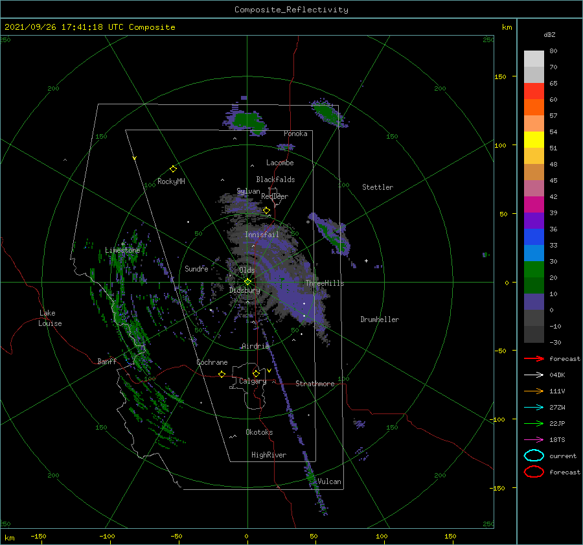Click the Strathmore label
583x545 pixels.
315,384
